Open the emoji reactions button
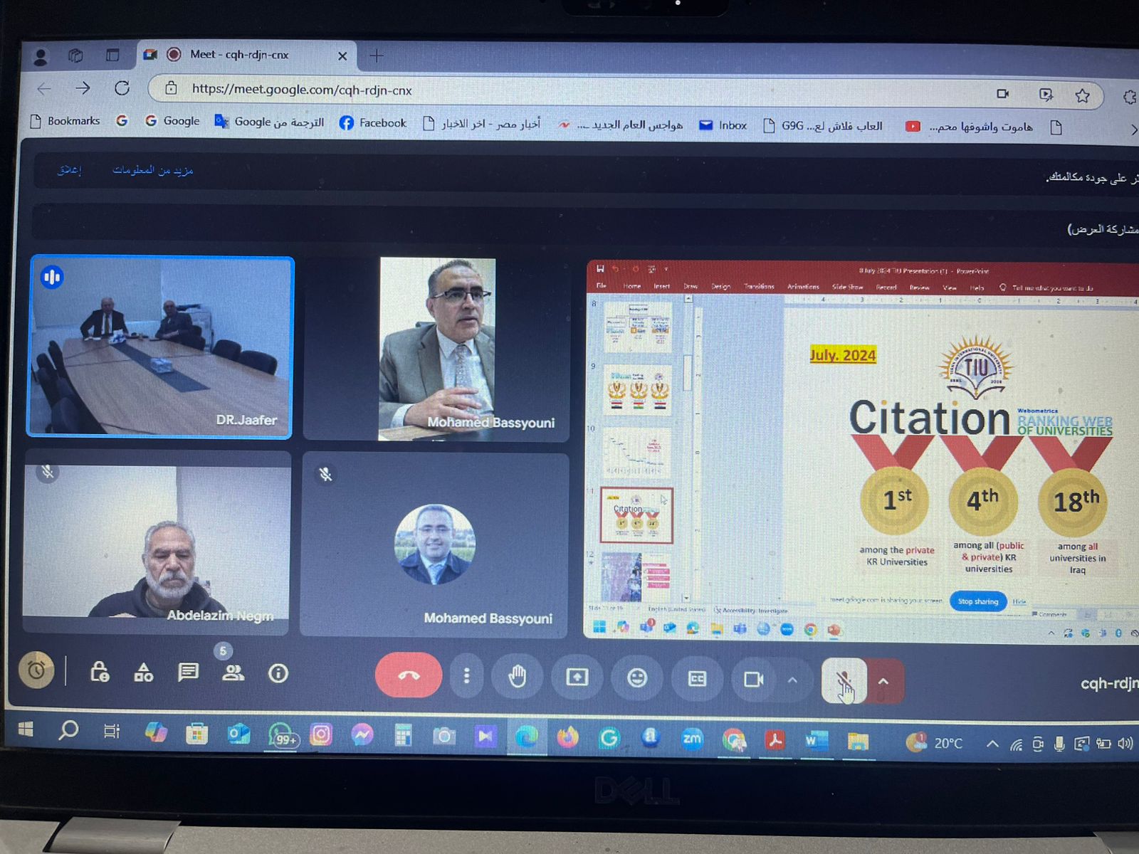Viewport: 1139px width, 854px height. point(637,678)
